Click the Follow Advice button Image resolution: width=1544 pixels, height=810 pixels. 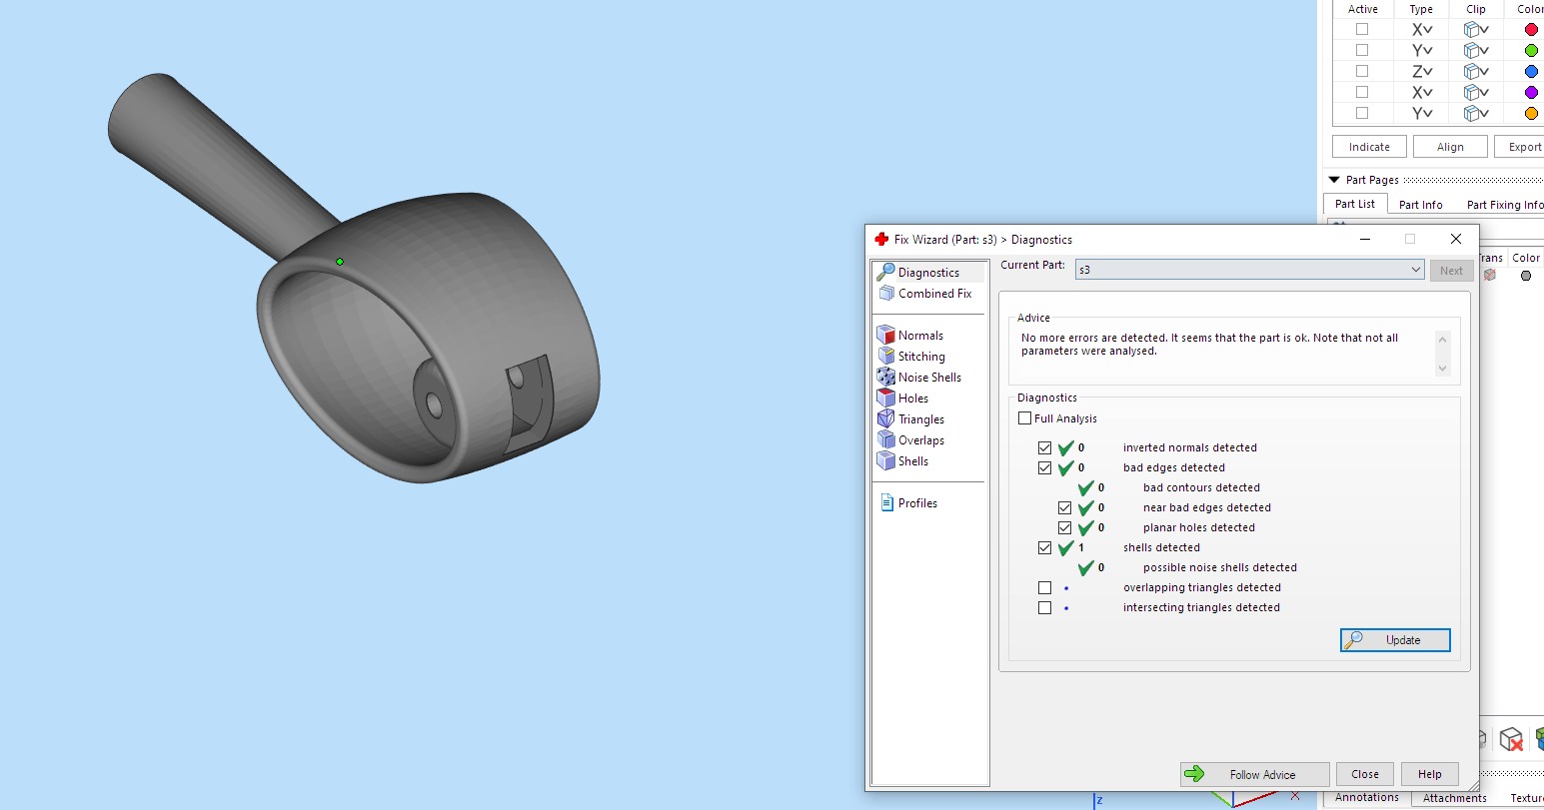click(1255, 774)
